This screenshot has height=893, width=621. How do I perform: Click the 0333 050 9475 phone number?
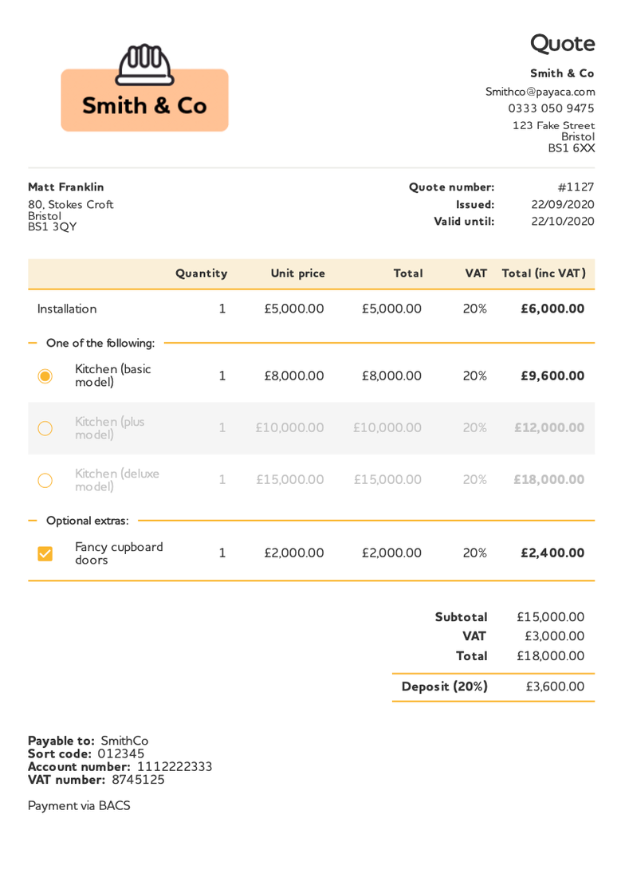click(551, 108)
